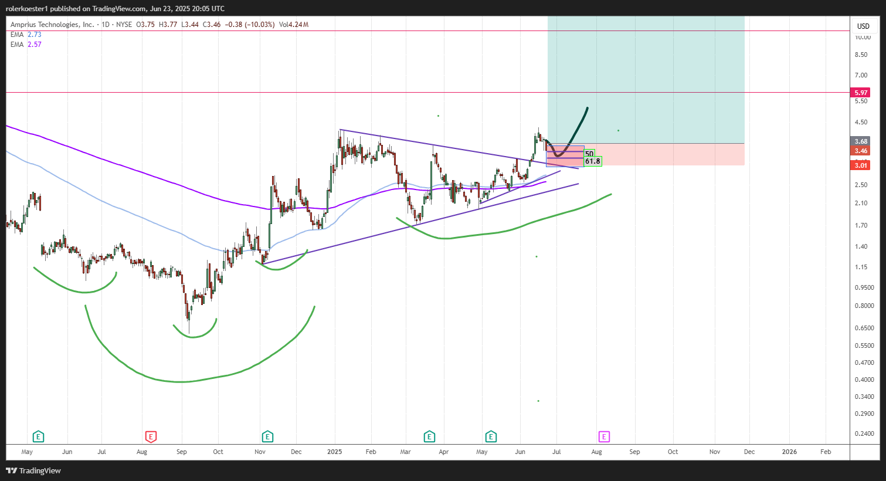Click the −0.38 (−10.03%) change value
The image size is (886, 481).
click(x=250, y=25)
